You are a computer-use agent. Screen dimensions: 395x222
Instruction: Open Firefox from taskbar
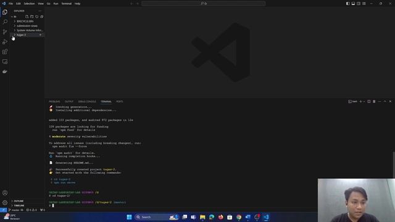coord(221,217)
